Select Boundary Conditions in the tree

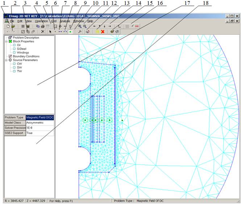[26, 56]
